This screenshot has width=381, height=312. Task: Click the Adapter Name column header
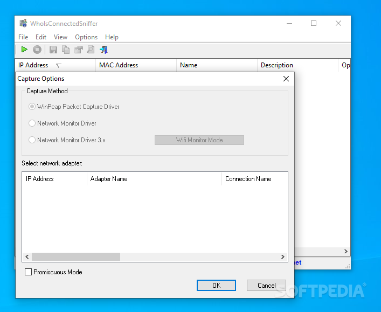(154, 179)
